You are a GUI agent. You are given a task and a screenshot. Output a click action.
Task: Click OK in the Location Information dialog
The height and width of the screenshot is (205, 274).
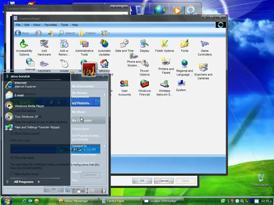[142, 181]
